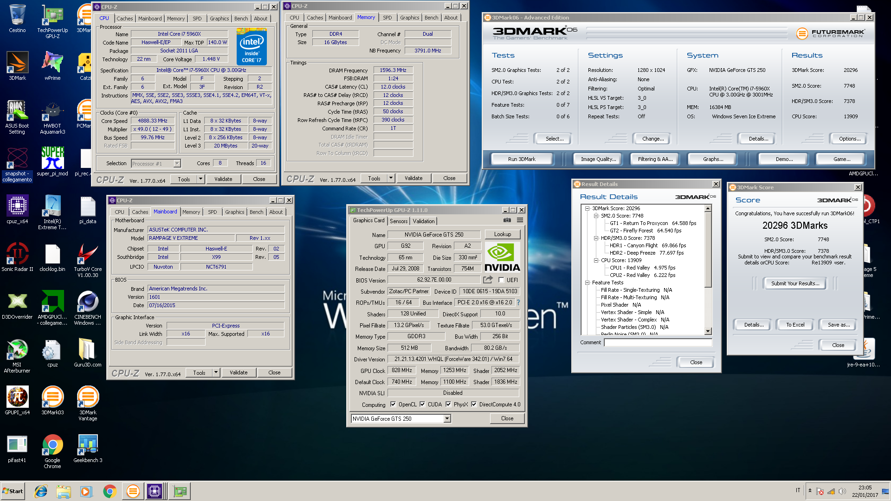Viewport: 891px width, 501px height.
Task: Open Windows Explorer from taskbar
Action: click(x=64, y=491)
